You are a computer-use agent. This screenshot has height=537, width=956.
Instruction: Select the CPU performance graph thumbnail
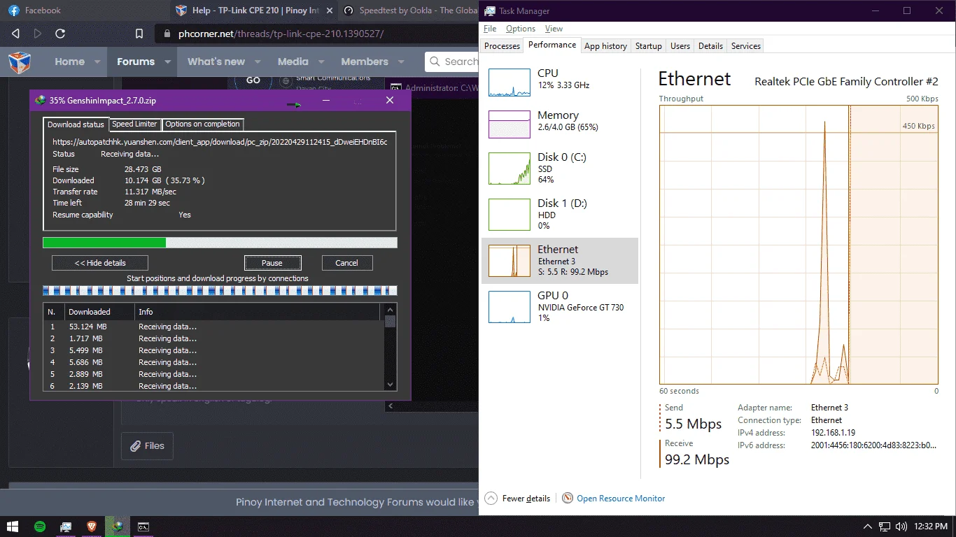tap(509, 83)
